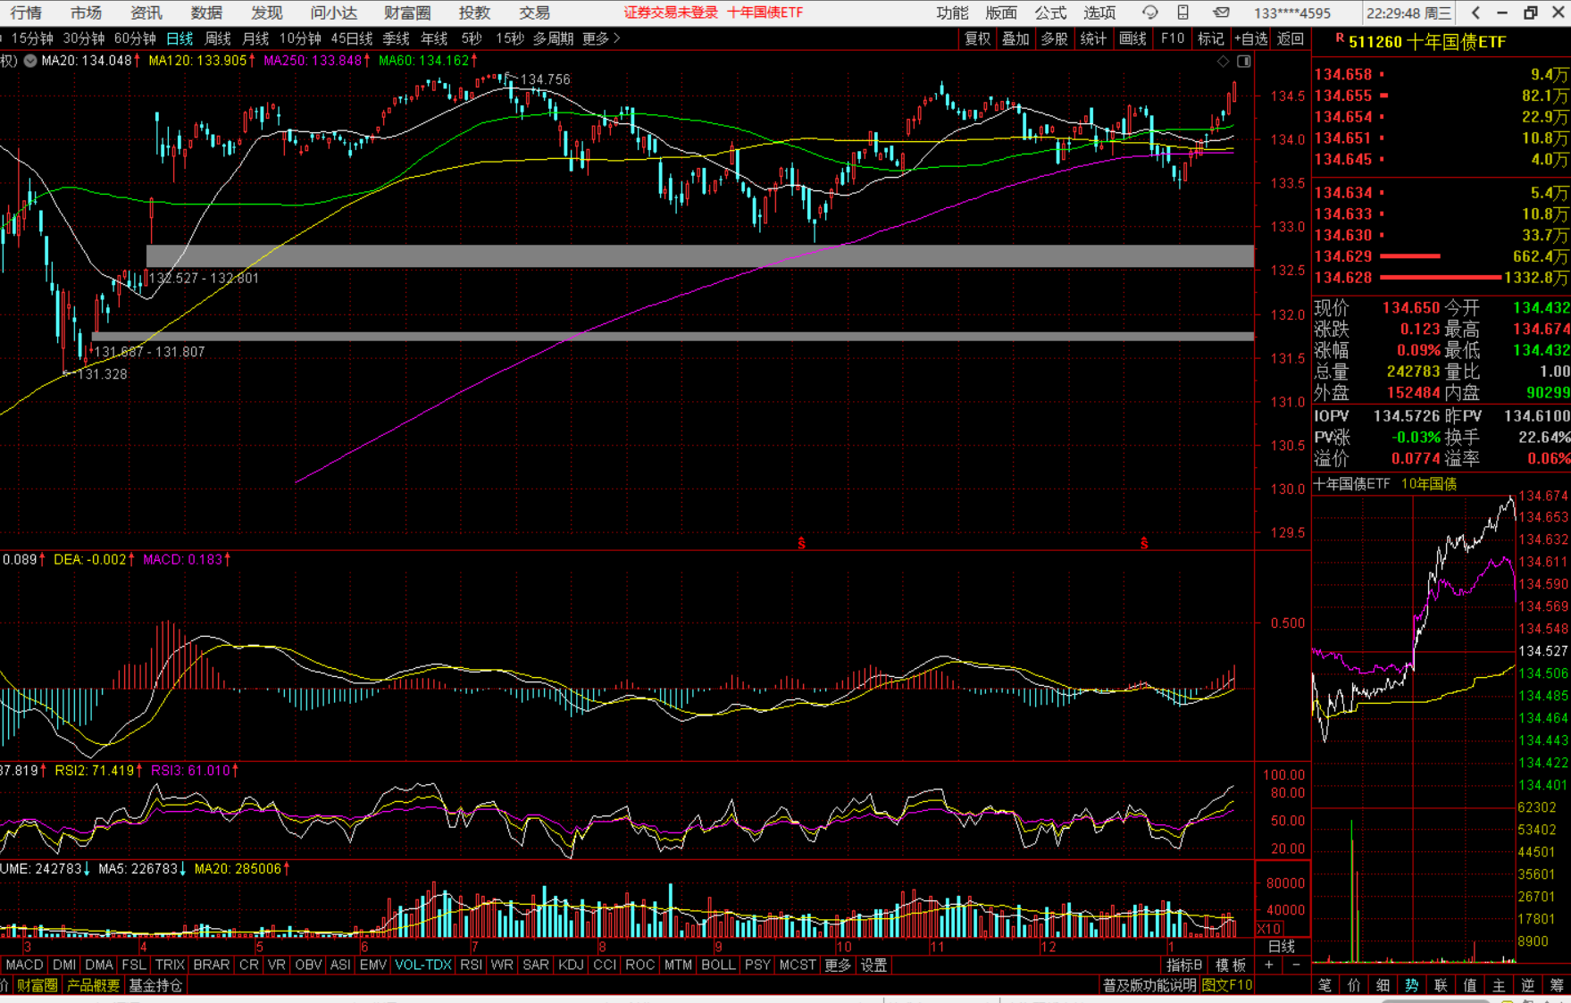Click the 证券交易未登录 login status text

(x=671, y=13)
